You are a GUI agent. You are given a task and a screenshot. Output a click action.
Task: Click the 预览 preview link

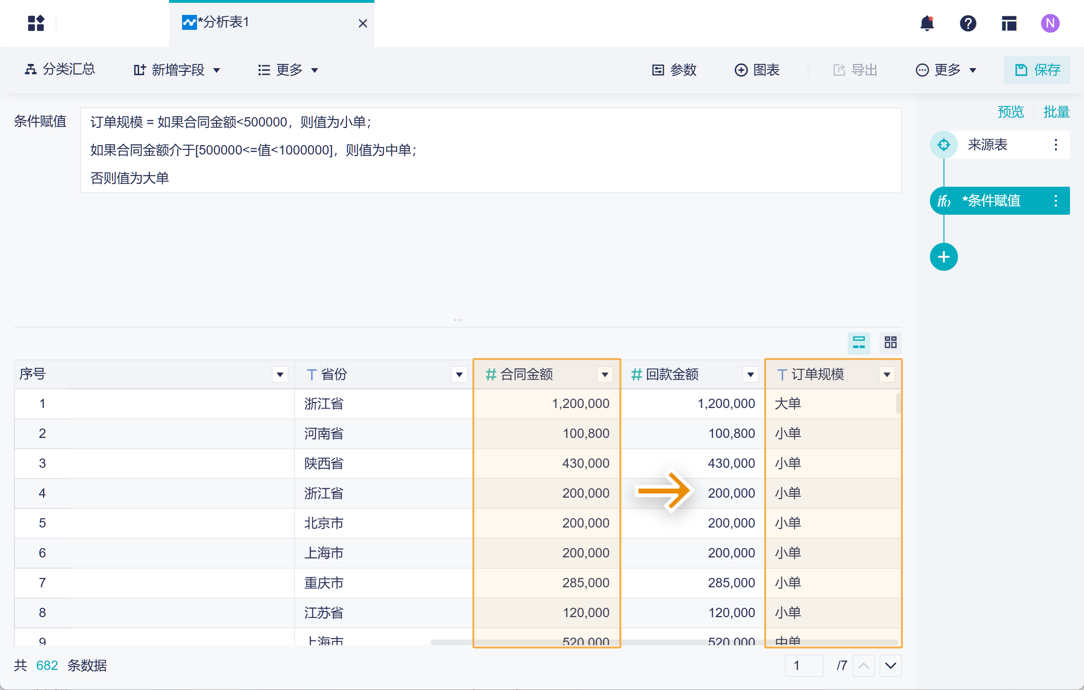coord(1010,112)
